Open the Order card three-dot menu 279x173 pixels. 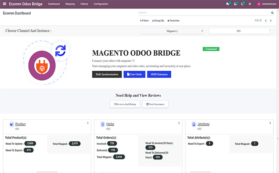pos(179,123)
